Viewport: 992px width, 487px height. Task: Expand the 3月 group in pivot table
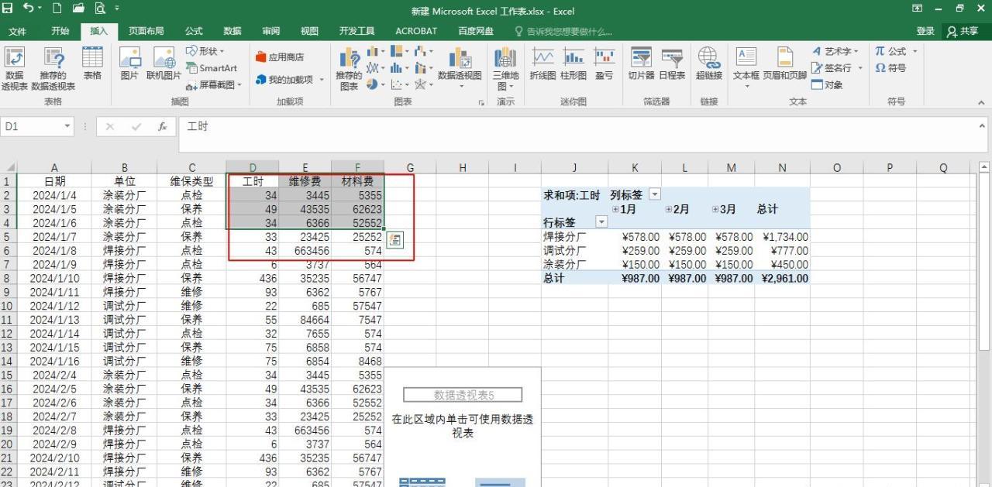pos(717,209)
